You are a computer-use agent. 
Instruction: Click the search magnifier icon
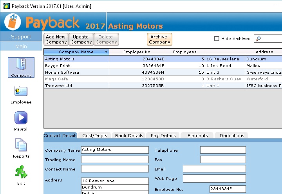click(258, 38)
